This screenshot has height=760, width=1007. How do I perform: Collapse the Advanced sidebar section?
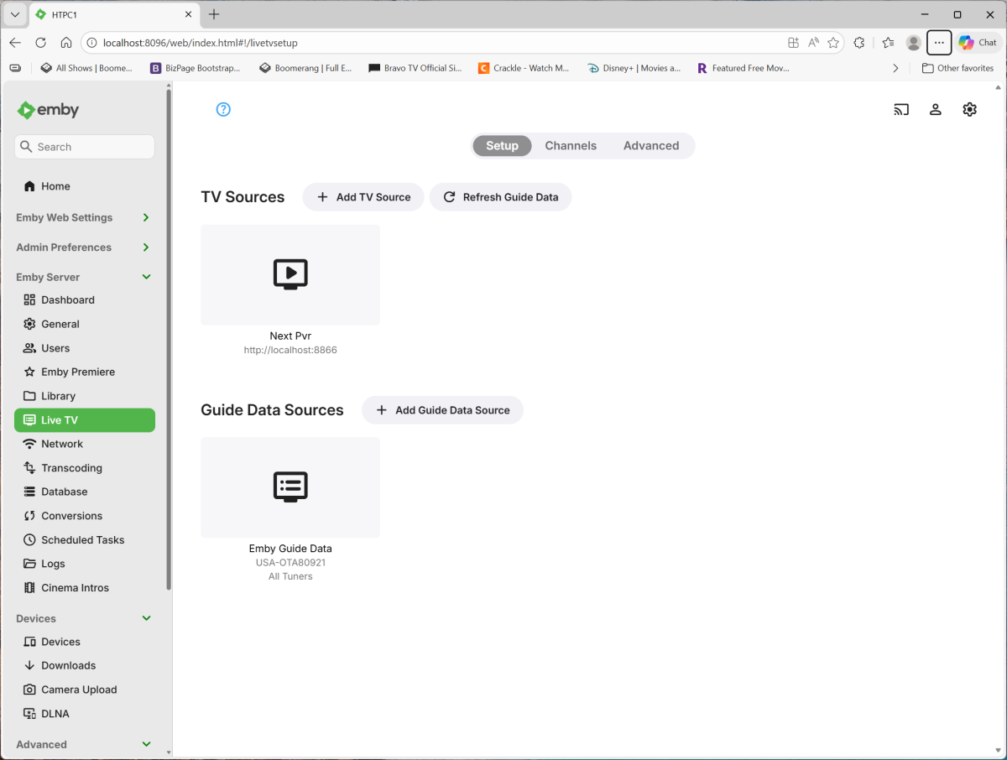click(x=146, y=744)
